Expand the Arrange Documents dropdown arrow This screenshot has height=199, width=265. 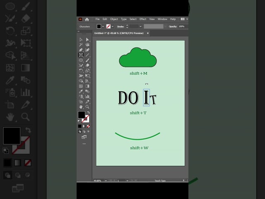pos(187,19)
